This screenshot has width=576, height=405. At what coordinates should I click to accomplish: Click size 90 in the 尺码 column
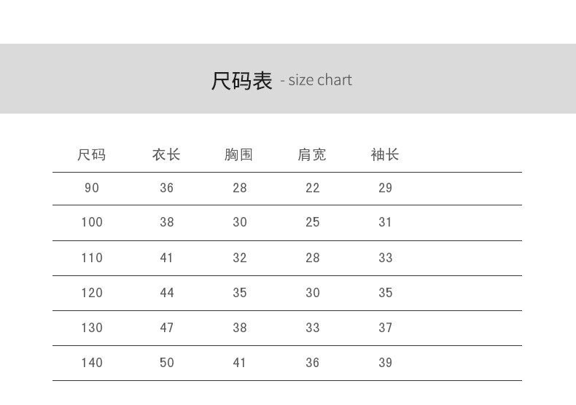tap(92, 188)
